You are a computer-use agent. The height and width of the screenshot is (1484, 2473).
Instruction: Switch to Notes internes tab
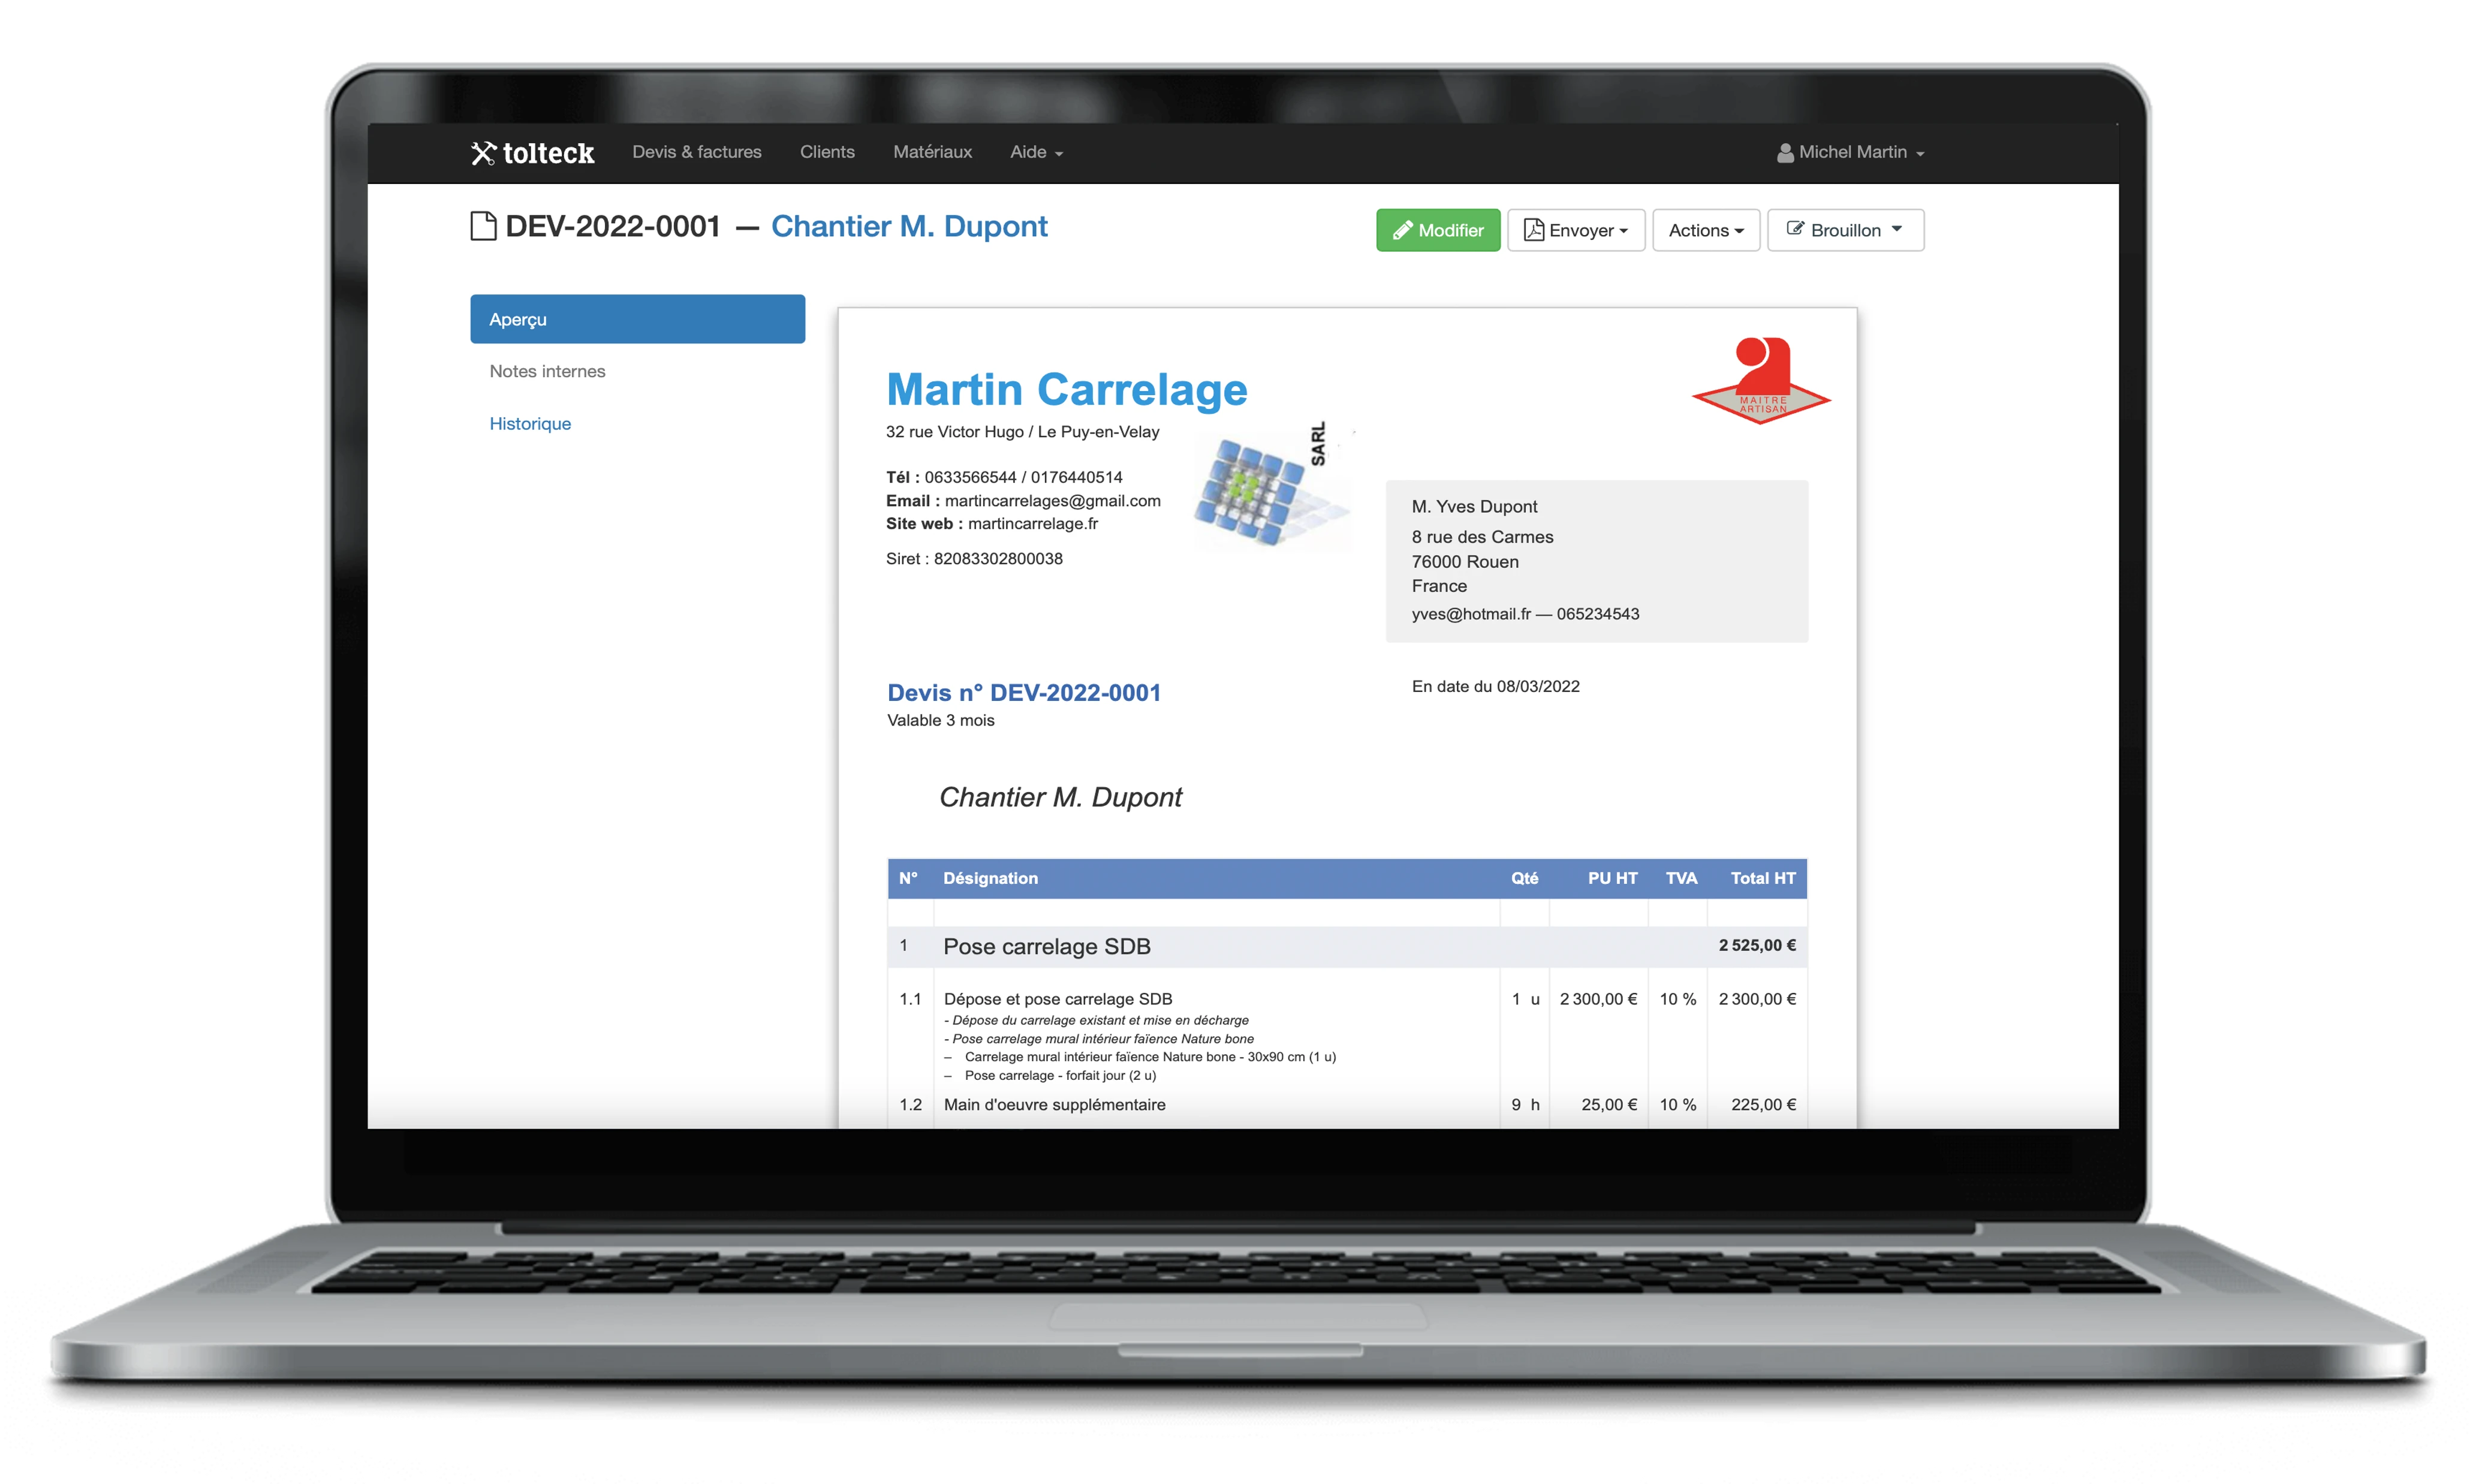pyautogui.click(x=547, y=371)
